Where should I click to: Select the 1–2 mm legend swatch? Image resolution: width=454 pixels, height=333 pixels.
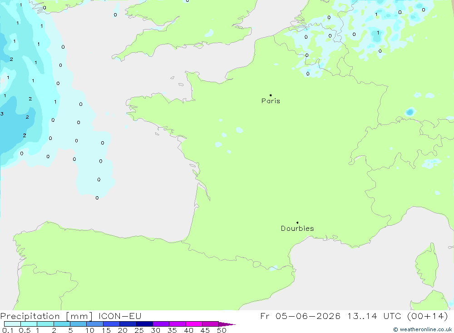(45, 324)
